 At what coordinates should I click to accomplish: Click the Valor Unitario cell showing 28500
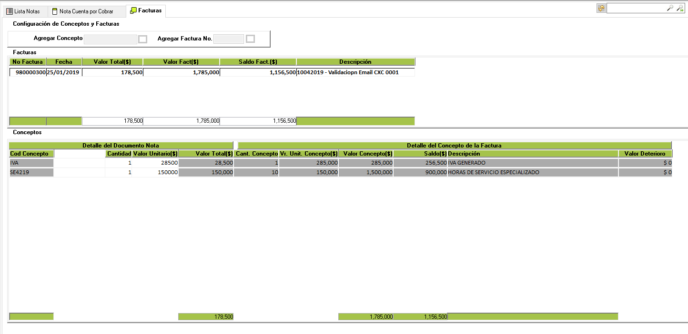pos(155,163)
